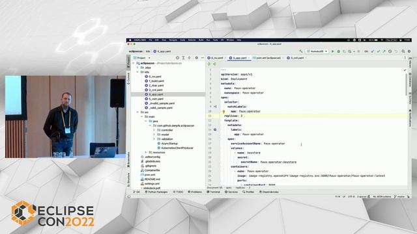The image size is (417, 234).
Task: Click the yellow lightbulb intention icon
Action: click(223, 111)
